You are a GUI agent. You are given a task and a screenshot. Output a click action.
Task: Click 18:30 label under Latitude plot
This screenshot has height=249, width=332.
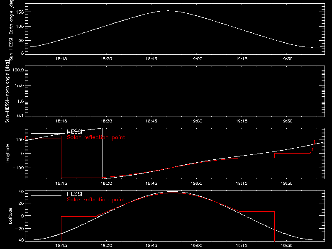point(106,246)
